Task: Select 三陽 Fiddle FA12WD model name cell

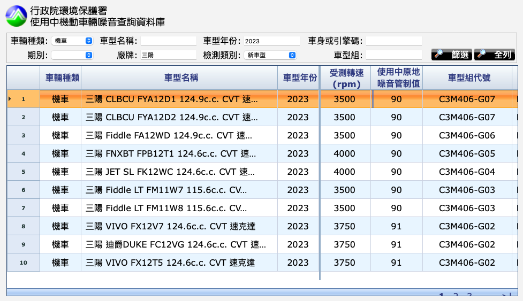Action: click(179, 135)
